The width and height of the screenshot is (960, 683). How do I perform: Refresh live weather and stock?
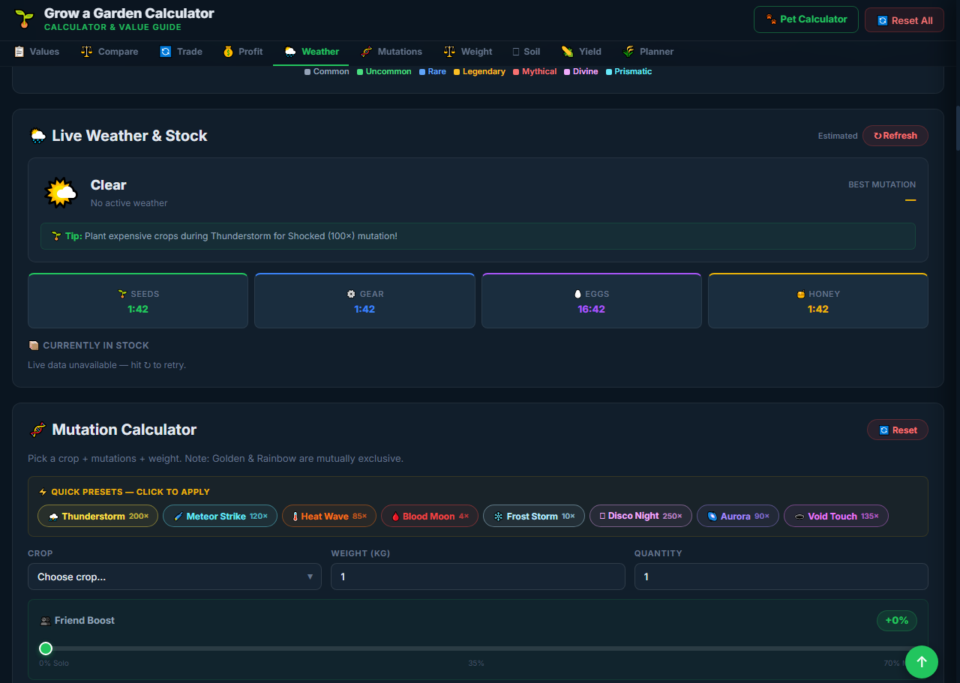coord(895,136)
